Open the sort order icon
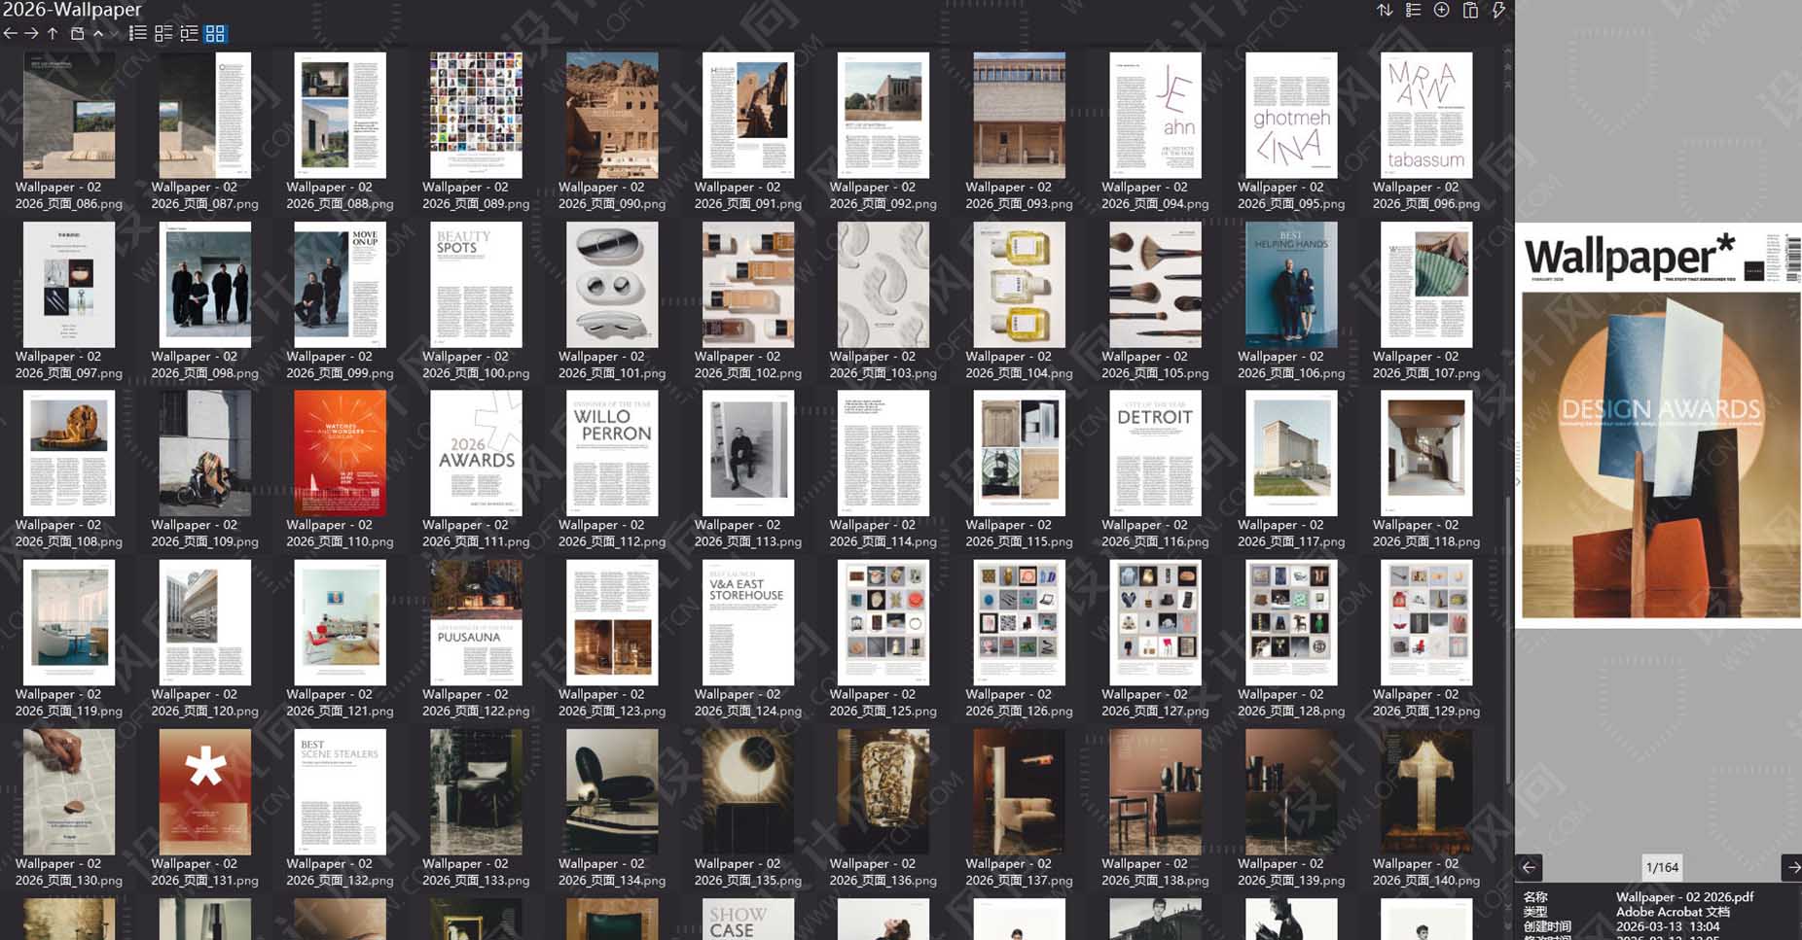The image size is (1802, 940). coord(1385,10)
